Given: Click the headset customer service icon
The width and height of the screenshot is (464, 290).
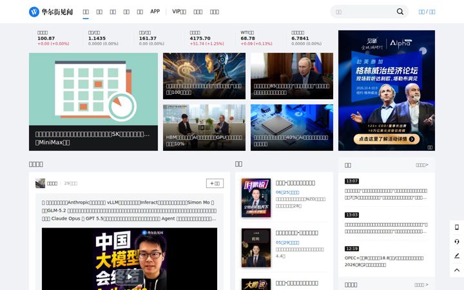Looking at the screenshot, I should click(457, 242).
